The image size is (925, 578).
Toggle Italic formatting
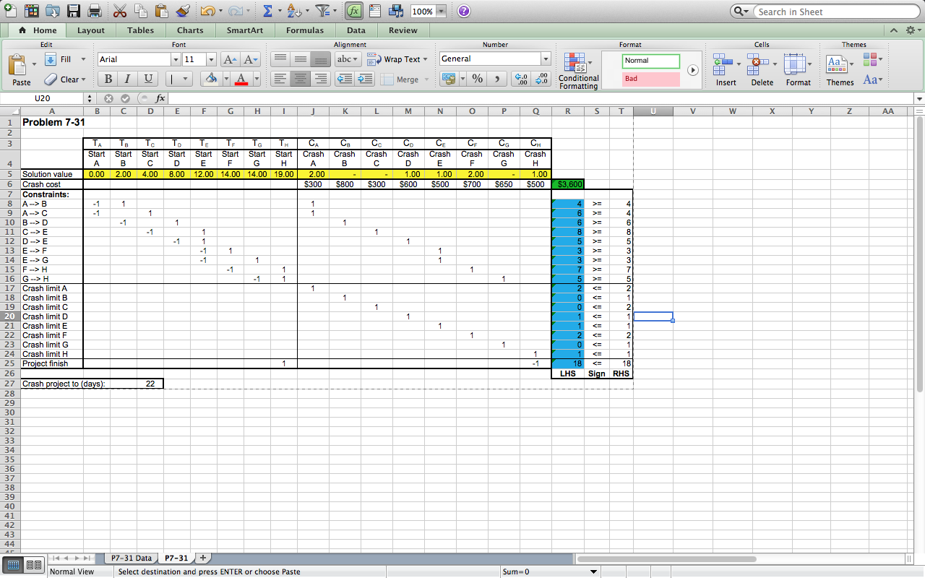click(x=128, y=79)
